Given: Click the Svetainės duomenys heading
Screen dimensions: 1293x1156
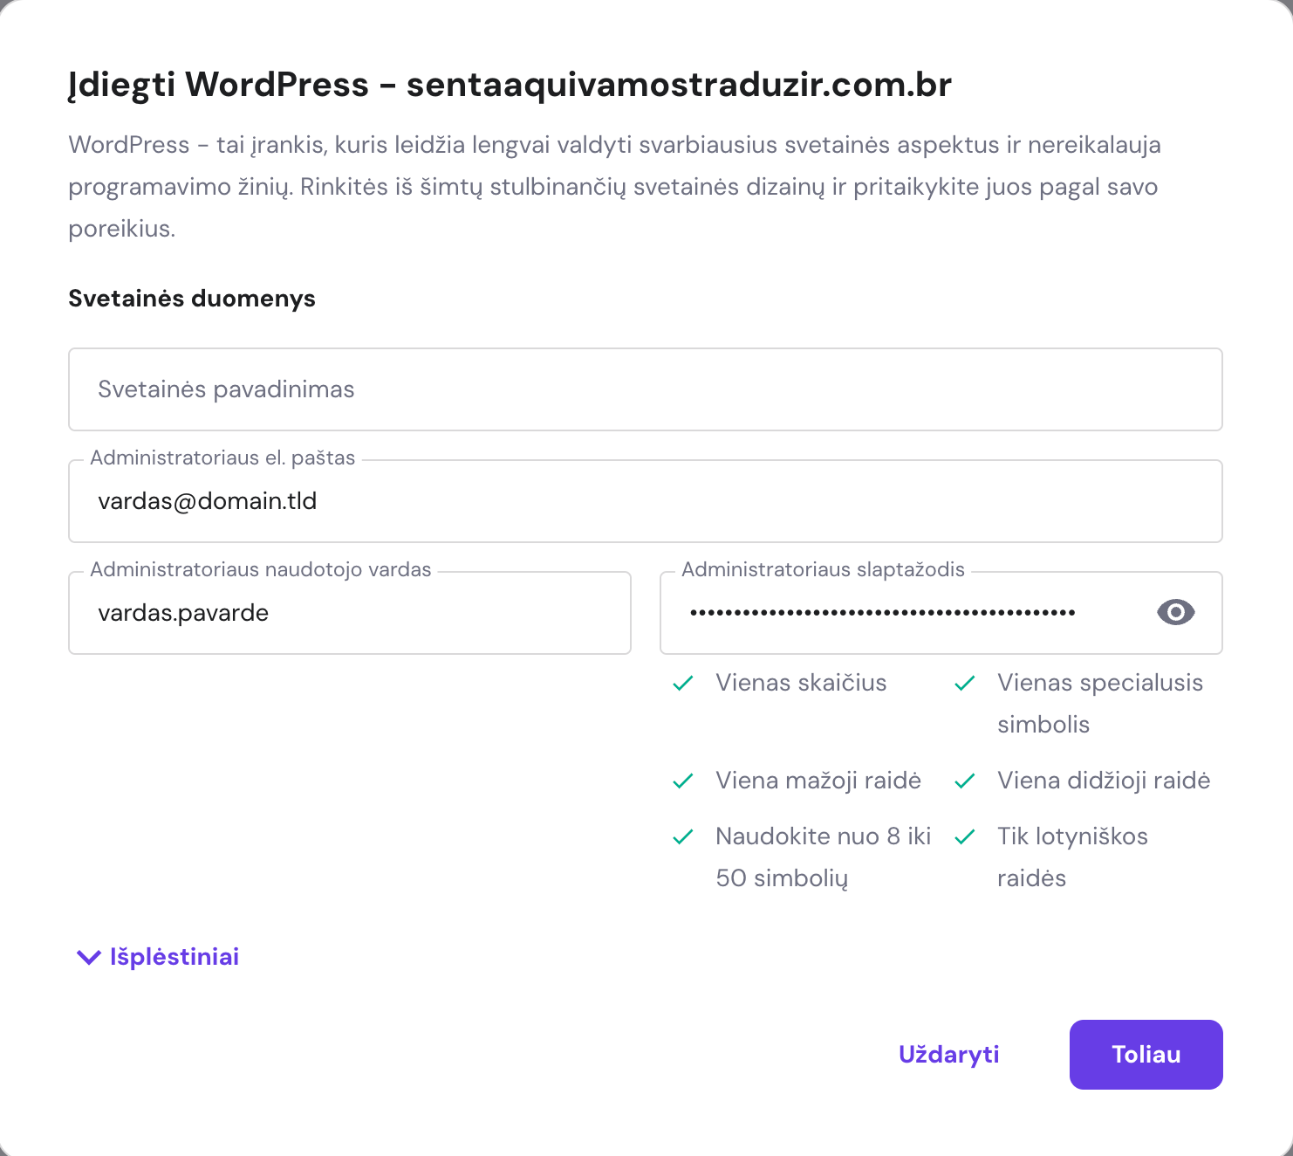Looking at the screenshot, I should (192, 299).
